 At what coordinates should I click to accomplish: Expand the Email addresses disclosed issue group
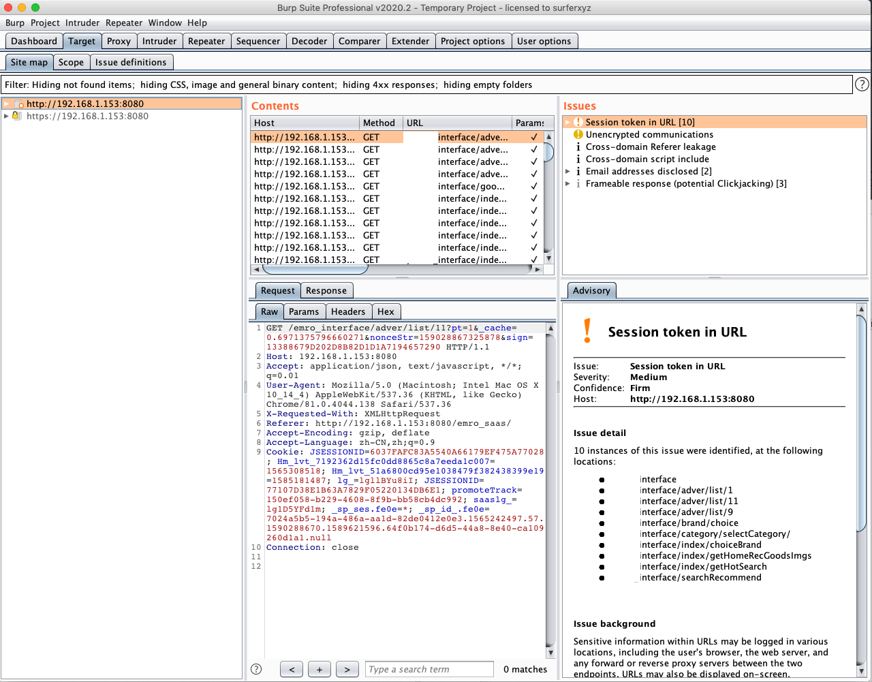point(567,171)
